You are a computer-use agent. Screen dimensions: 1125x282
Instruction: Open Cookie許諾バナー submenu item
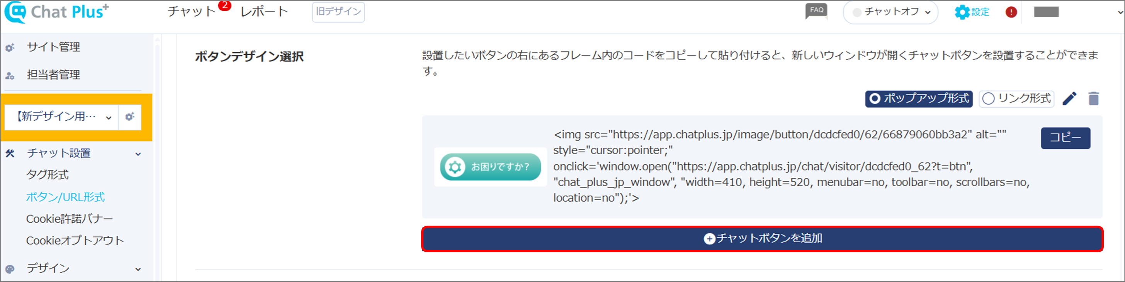pos(70,219)
